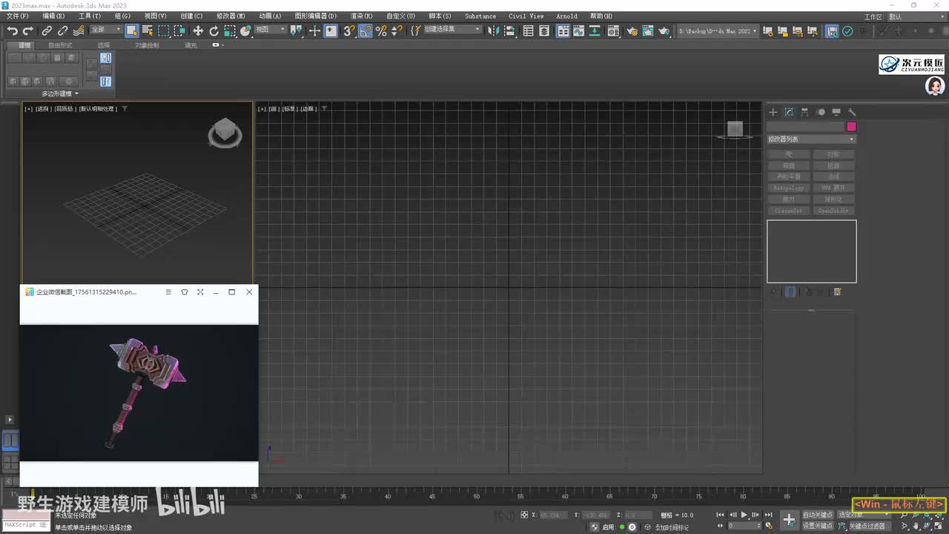Click the OpenSubdiv modifier button
949x534 pixels.
(833, 211)
